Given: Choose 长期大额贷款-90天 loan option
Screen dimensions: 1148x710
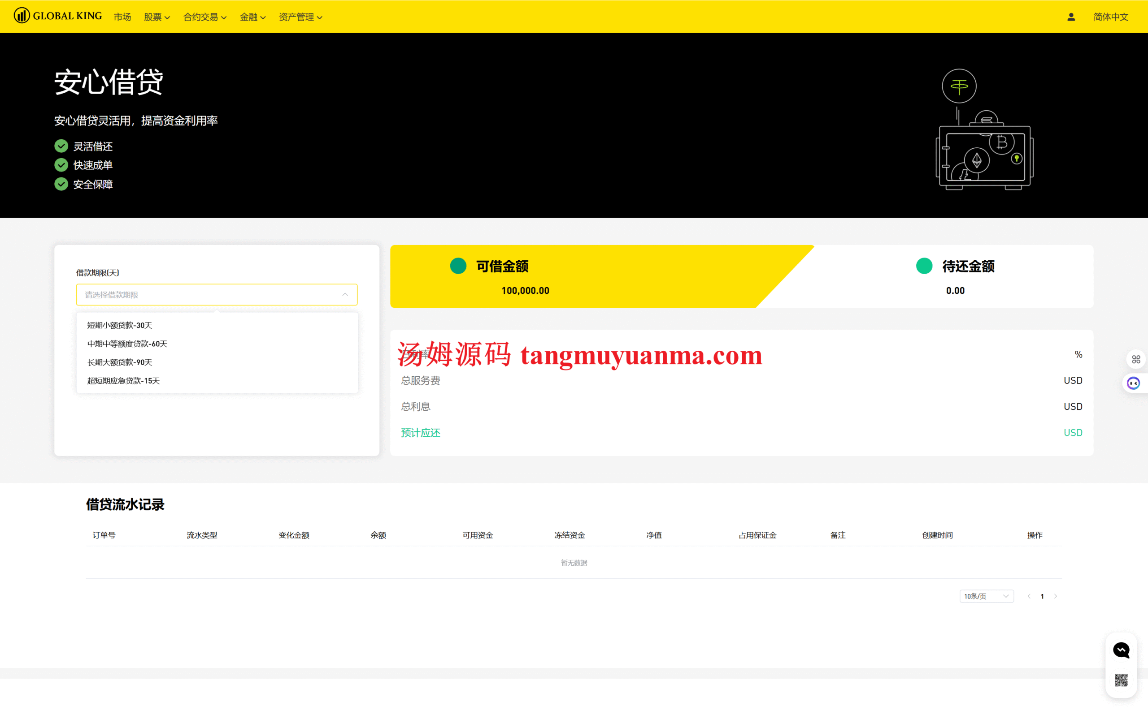Looking at the screenshot, I should tap(120, 362).
